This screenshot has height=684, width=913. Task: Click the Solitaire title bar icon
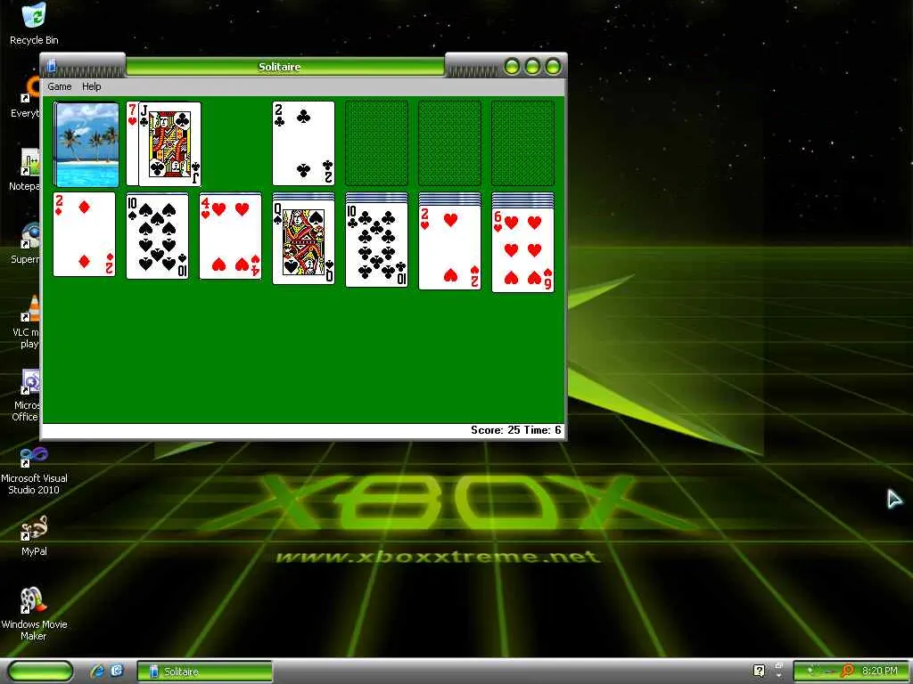[x=51, y=66]
